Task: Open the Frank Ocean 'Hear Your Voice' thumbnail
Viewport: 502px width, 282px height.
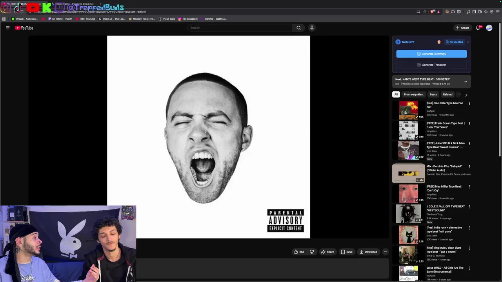Action: pos(409,130)
